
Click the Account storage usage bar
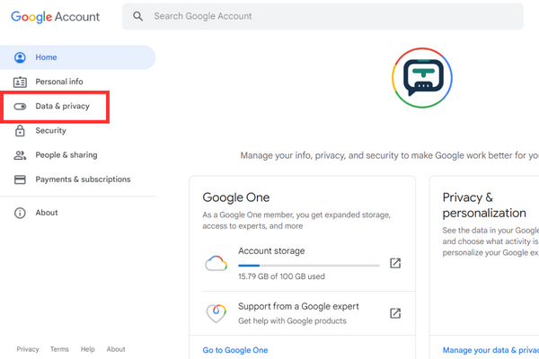pyautogui.click(x=309, y=266)
